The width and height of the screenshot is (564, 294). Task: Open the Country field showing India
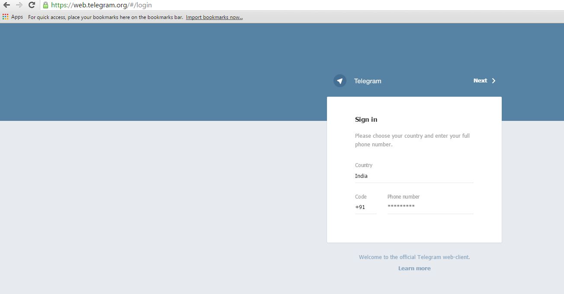click(414, 176)
